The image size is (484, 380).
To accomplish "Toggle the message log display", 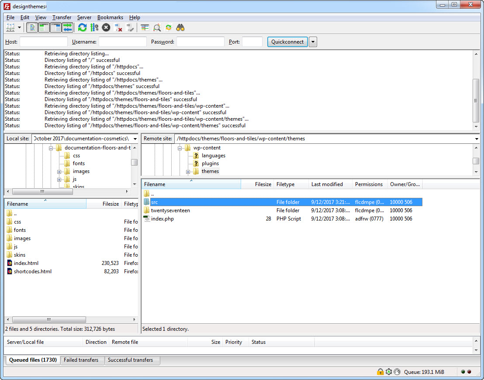I will (x=32, y=27).
